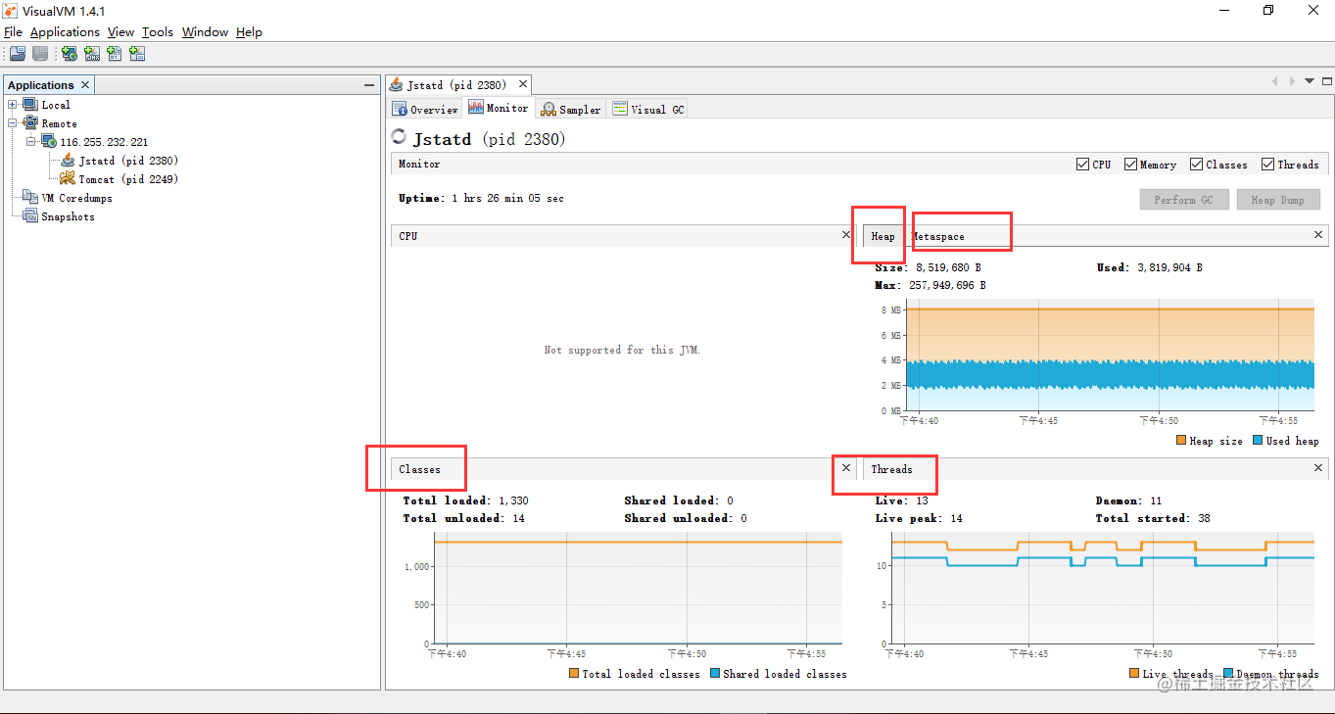Select the Heap memory tab

(882, 236)
